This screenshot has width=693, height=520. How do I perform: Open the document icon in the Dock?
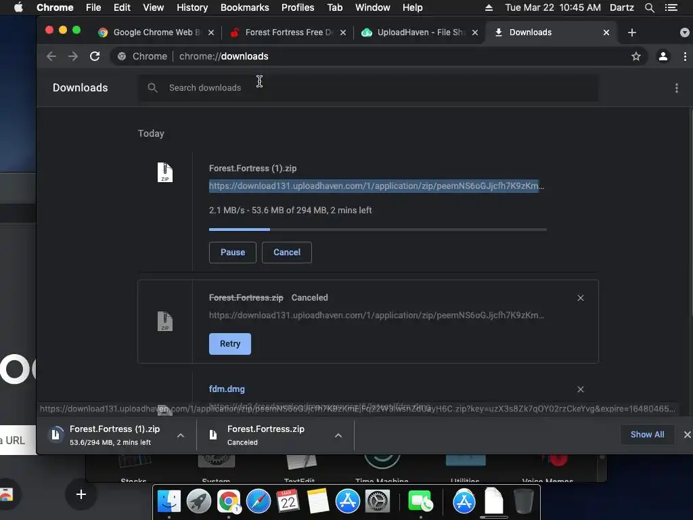point(493,502)
